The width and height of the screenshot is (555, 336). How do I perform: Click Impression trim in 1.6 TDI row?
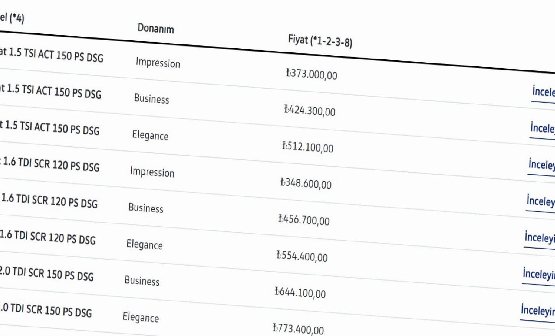tap(152, 172)
